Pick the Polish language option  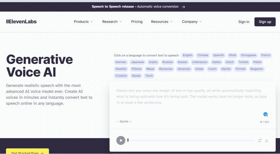tap(257, 62)
